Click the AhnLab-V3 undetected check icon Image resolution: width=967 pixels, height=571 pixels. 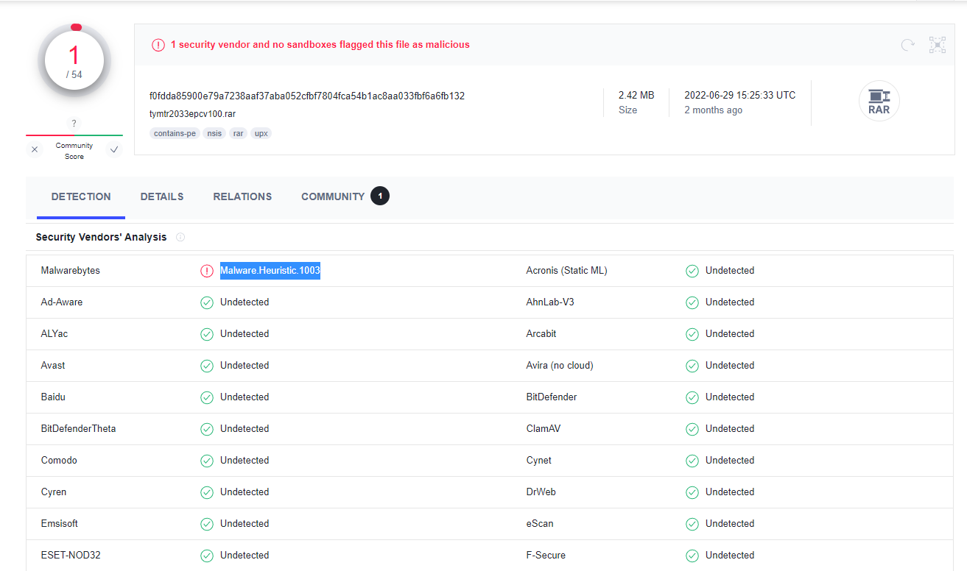[692, 302]
